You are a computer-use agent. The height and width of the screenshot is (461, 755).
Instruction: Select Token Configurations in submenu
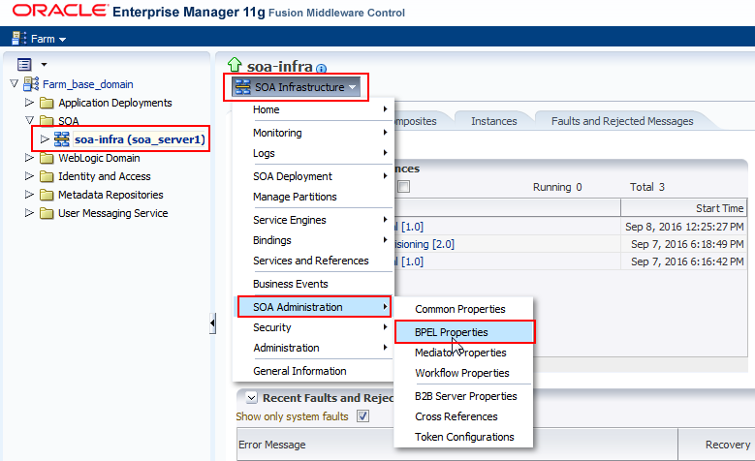pos(464,437)
